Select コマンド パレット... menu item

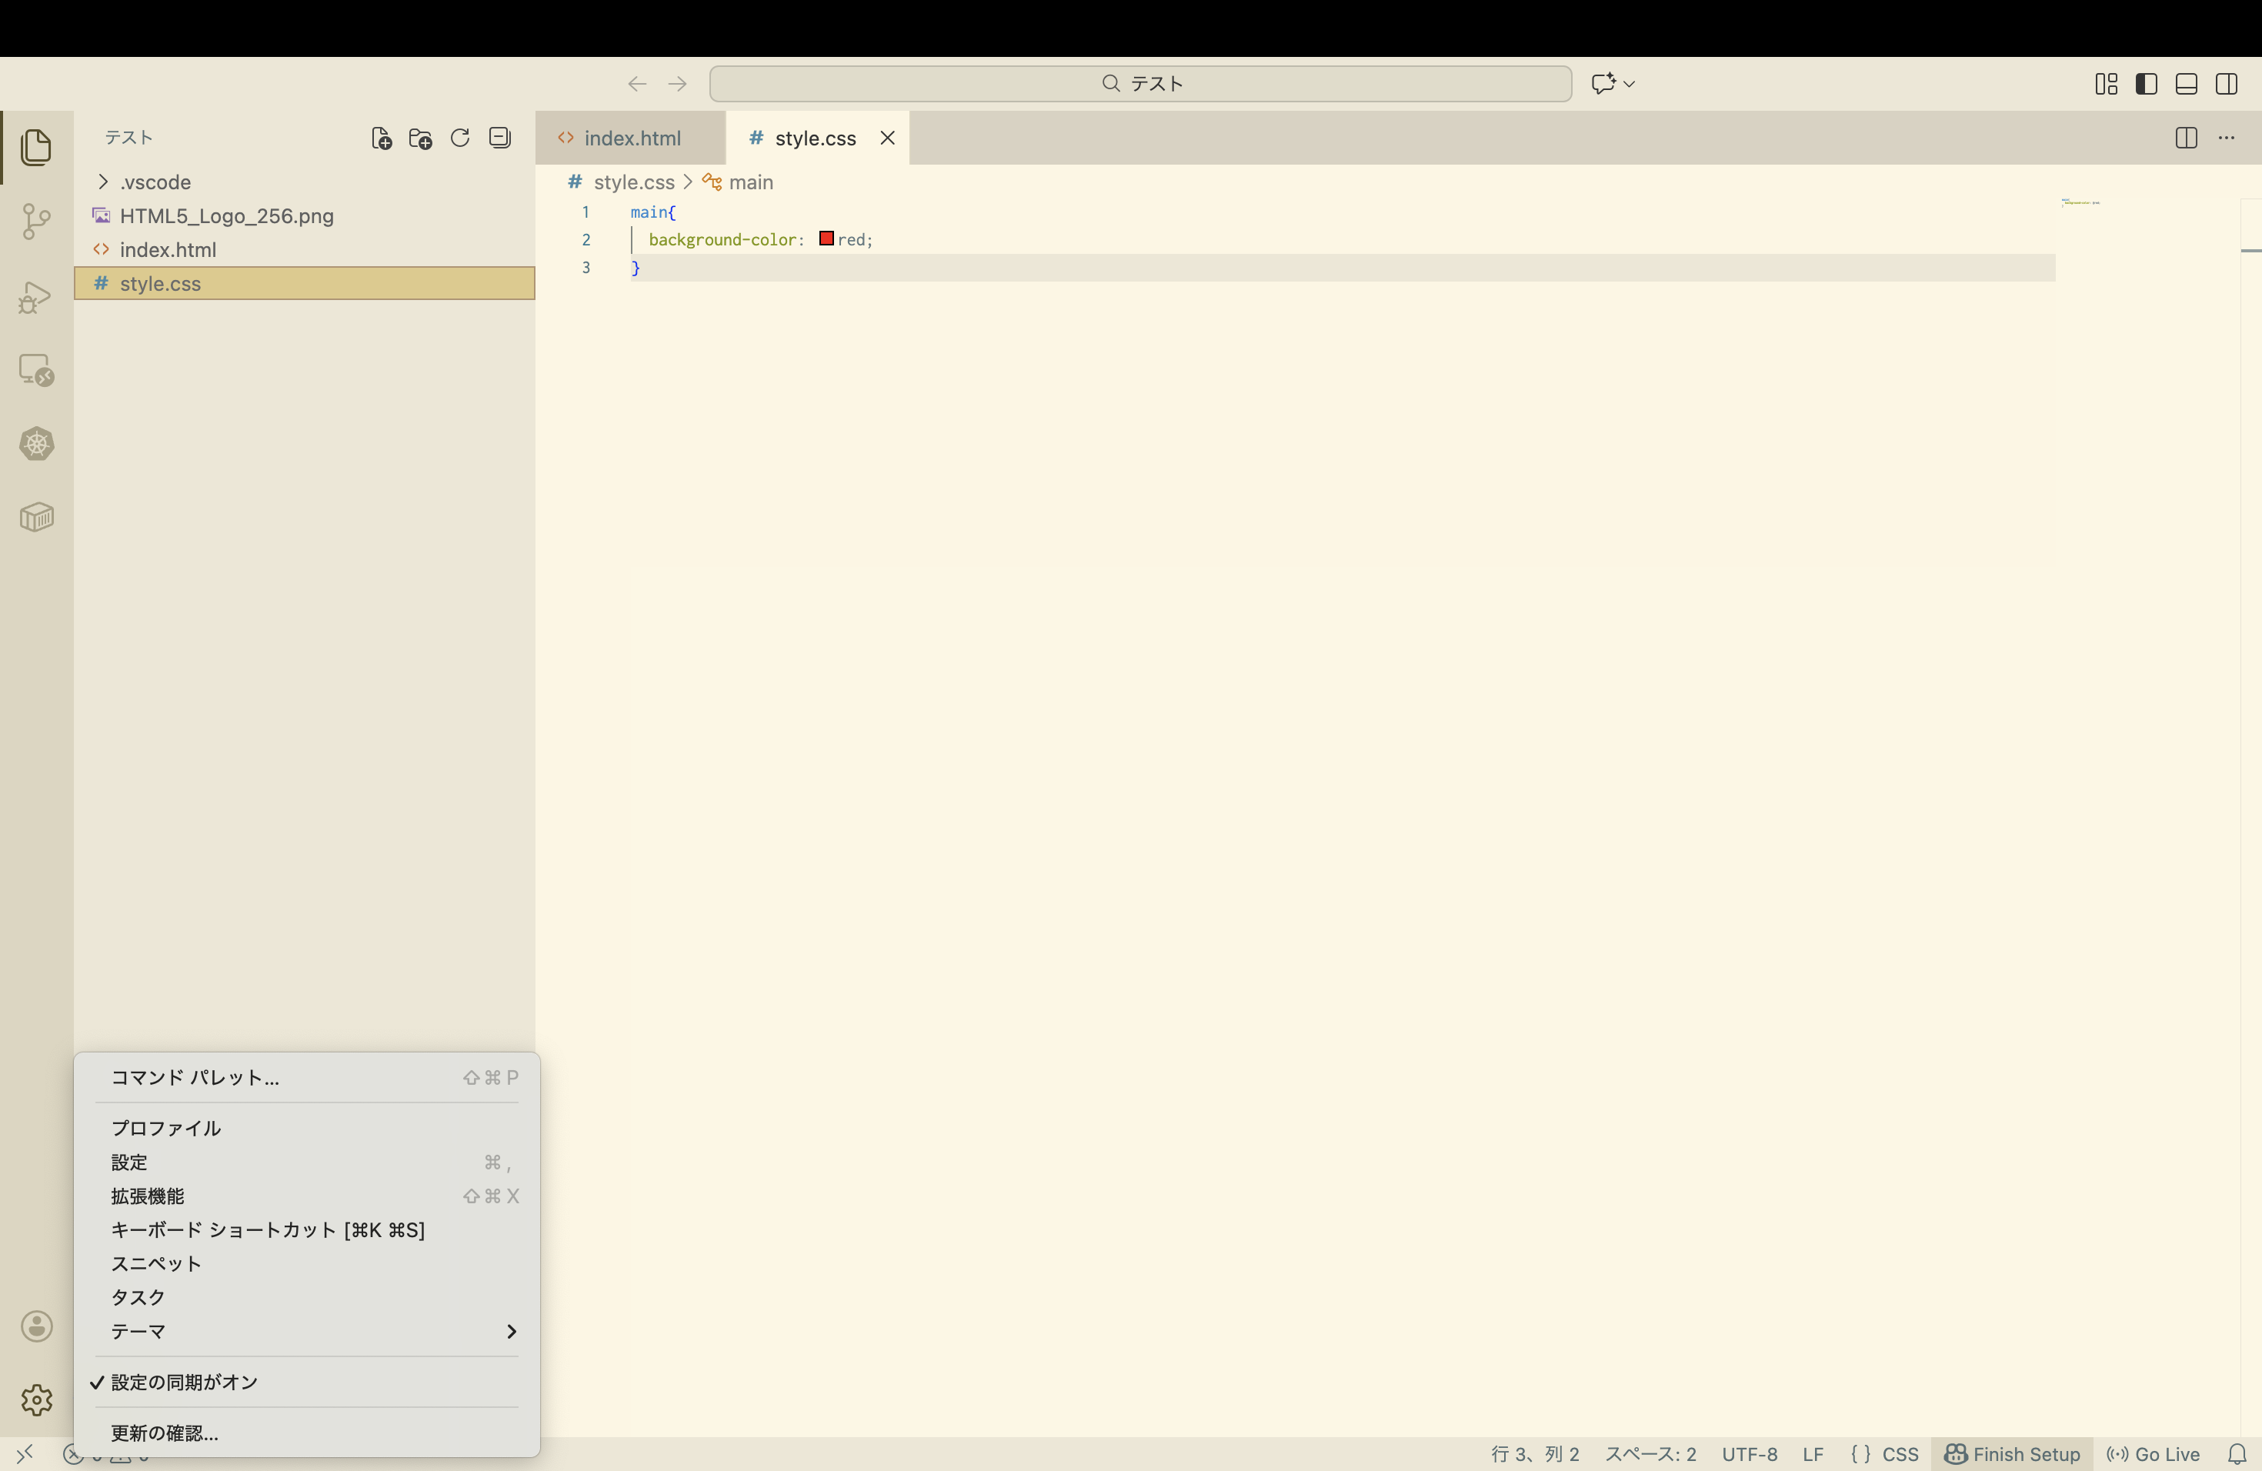tap(195, 1078)
